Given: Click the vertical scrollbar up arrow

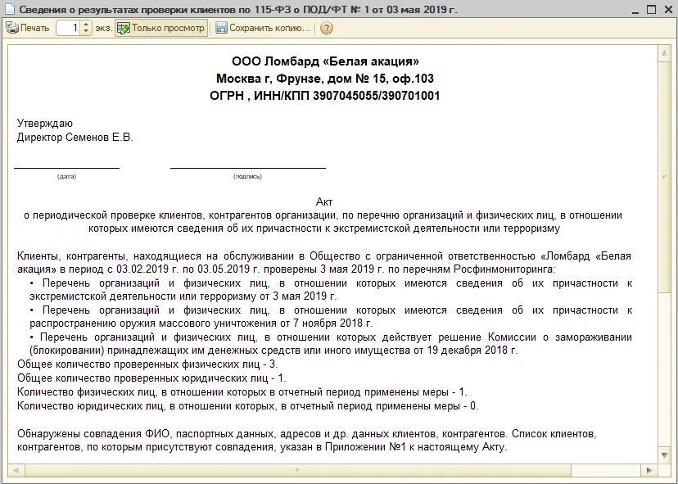Looking at the screenshot, I should point(664,53).
